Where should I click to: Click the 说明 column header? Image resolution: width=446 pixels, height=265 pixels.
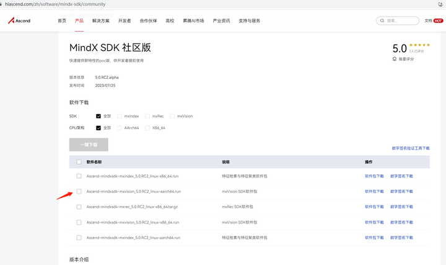225,162
